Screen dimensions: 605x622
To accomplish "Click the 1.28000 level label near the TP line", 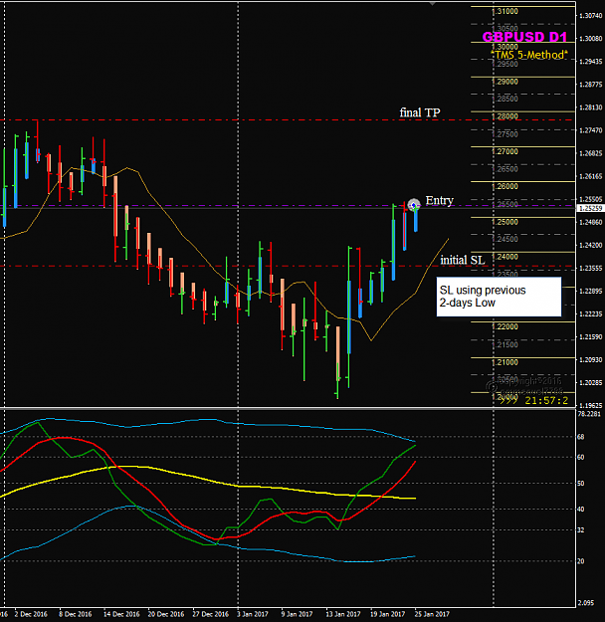I will 505,116.
